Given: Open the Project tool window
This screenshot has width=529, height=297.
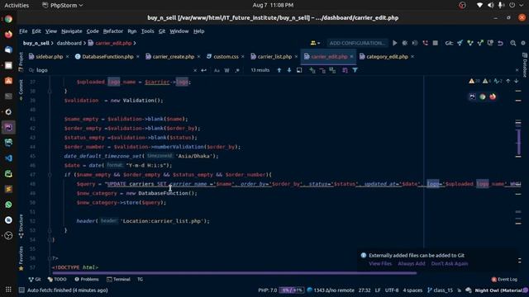Looking at the screenshot, I should tap(21, 62).
